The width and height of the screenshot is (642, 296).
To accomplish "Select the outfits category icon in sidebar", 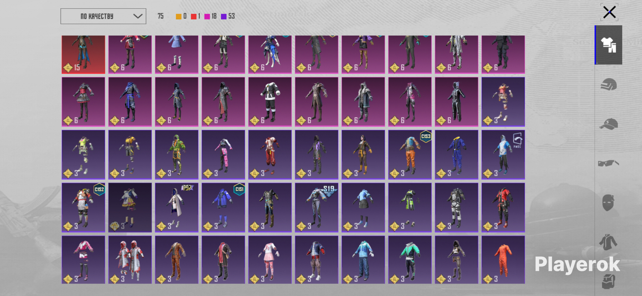I will (x=608, y=45).
